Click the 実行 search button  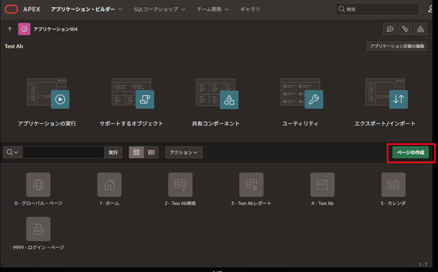pyautogui.click(x=113, y=152)
